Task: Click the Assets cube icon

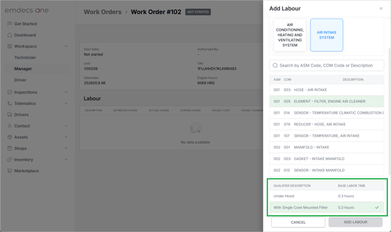Action: coord(9,137)
